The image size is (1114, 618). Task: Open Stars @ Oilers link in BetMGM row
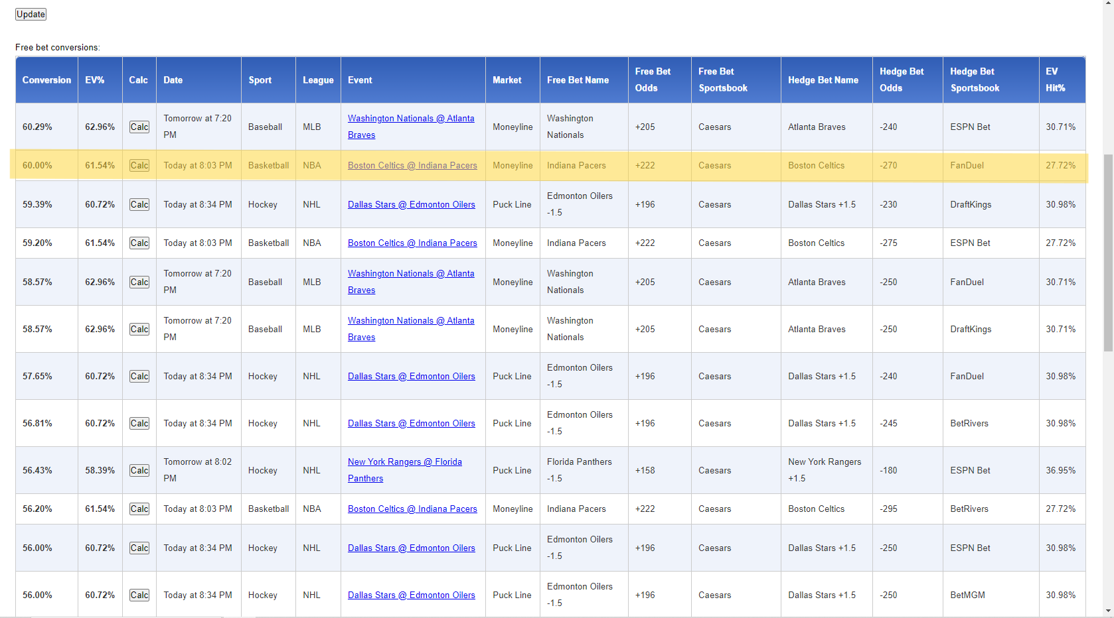click(x=412, y=595)
